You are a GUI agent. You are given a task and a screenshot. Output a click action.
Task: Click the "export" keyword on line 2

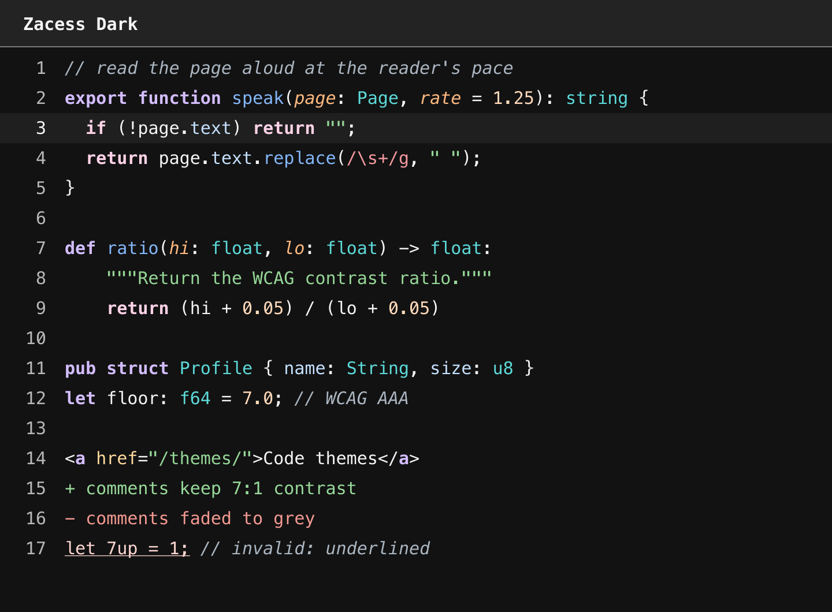point(96,98)
